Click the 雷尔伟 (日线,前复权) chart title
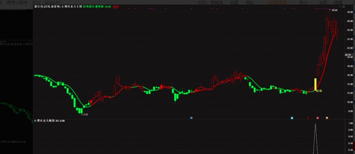This screenshot has width=355, height=154. click(x=47, y=7)
